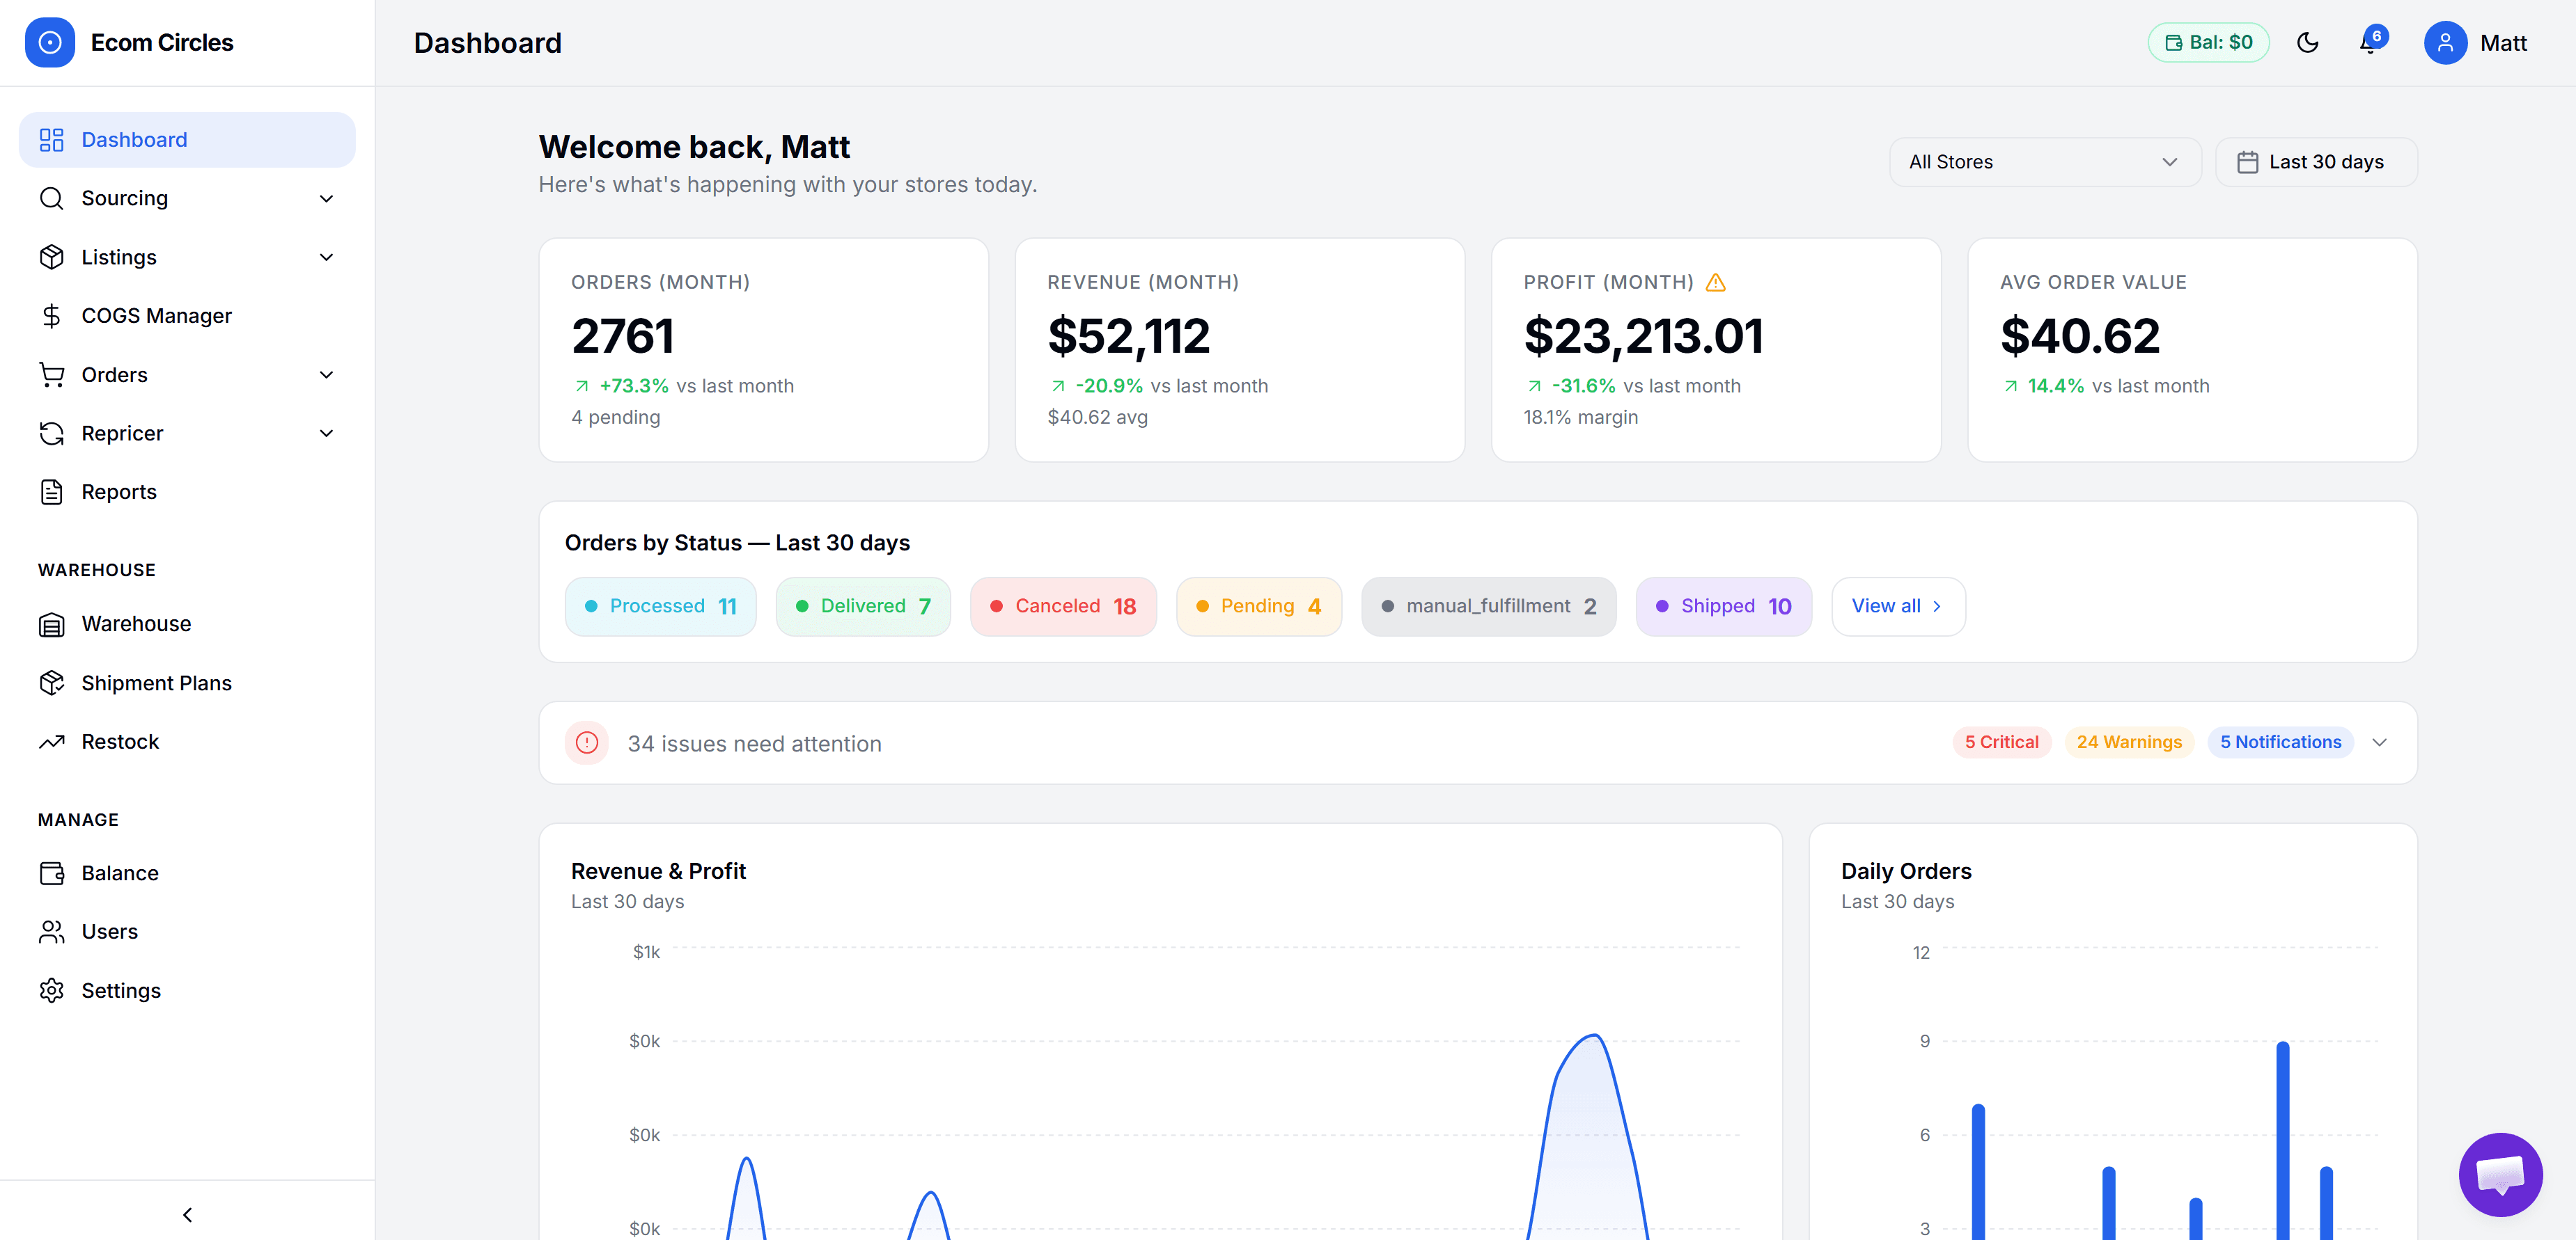This screenshot has width=2576, height=1240.
Task: Toggle dark mode with the moon icon
Action: click(x=2308, y=42)
